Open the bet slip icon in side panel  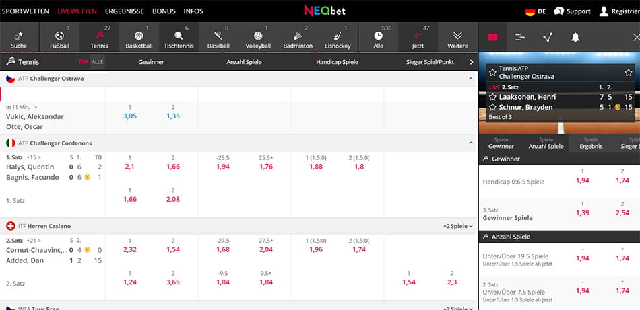[x=492, y=38]
